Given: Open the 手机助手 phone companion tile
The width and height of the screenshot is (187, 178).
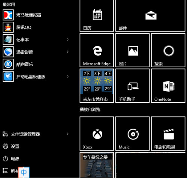Looking at the screenshot, I should pos(132,86).
